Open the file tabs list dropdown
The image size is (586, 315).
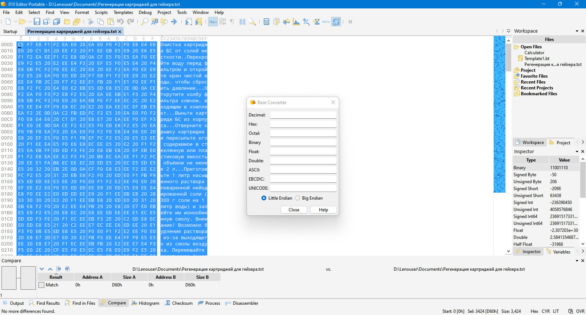[508, 31]
